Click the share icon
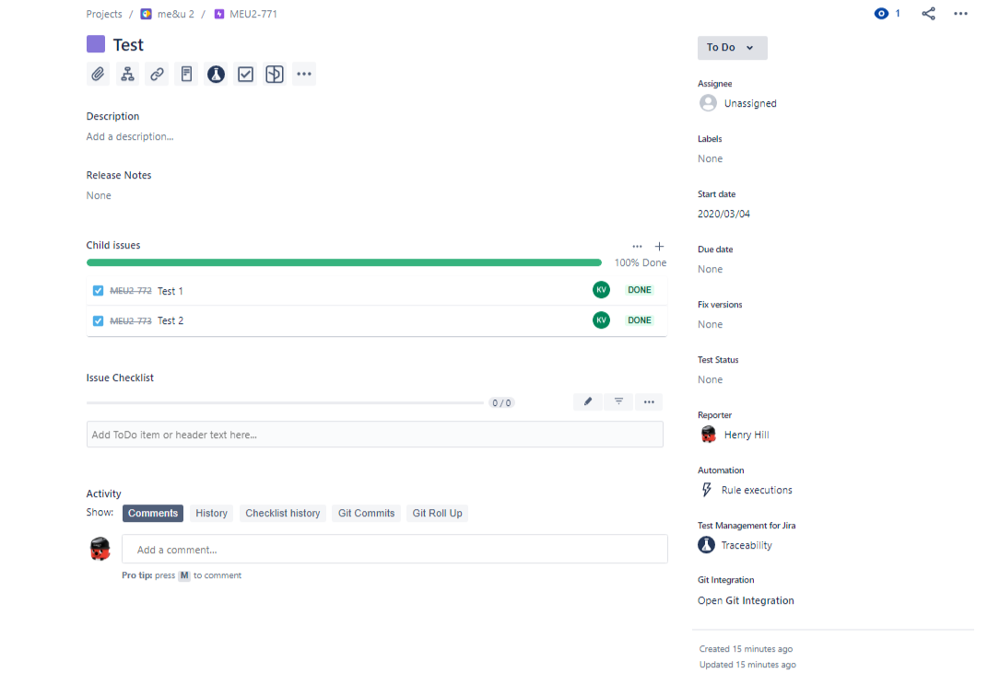The image size is (988, 696). [929, 14]
